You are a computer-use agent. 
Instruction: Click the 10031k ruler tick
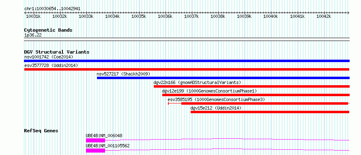pos(34,16)
